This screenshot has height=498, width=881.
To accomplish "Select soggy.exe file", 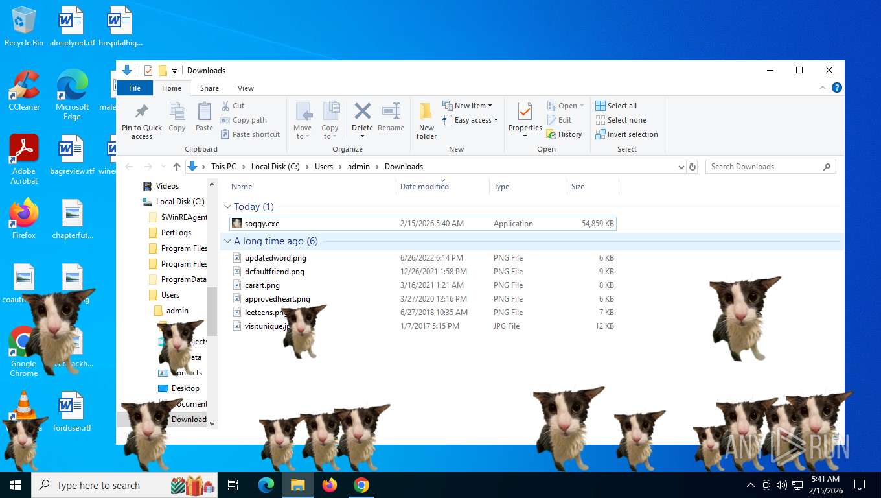I will (422, 224).
